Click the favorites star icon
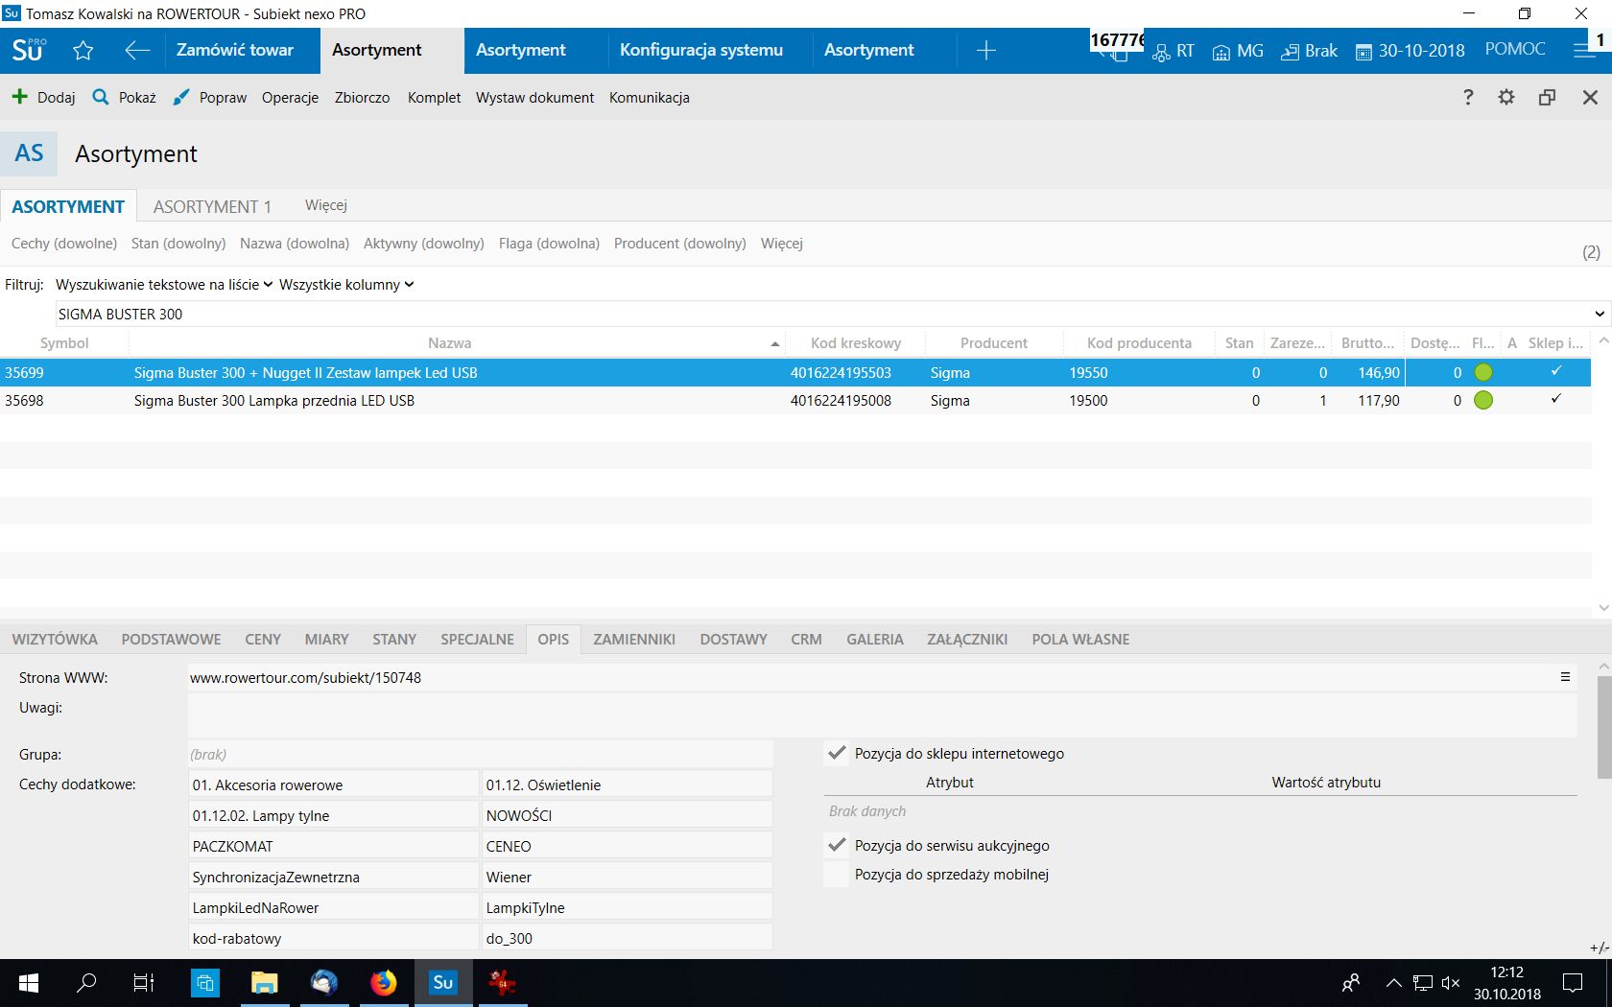The height and width of the screenshot is (1007, 1612). click(83, 51)
